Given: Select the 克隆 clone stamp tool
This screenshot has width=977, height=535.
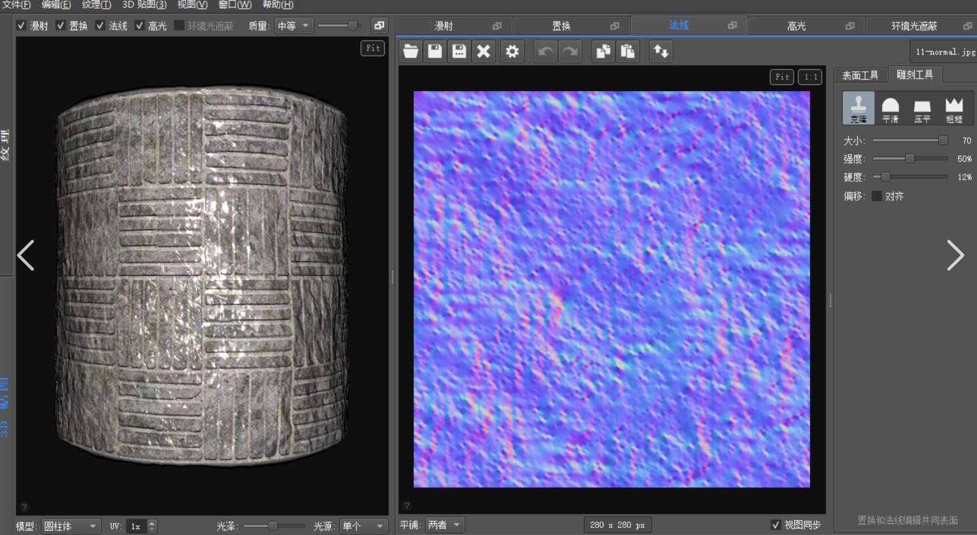Looking at the screenshot, I should 858,108.
